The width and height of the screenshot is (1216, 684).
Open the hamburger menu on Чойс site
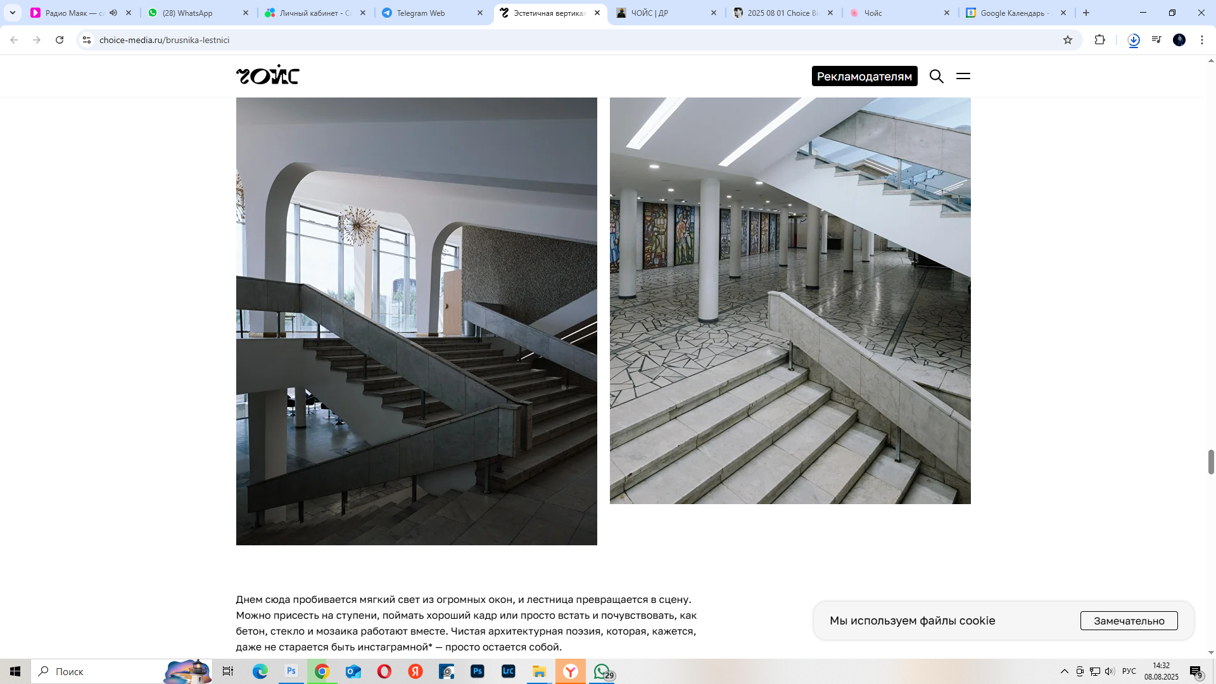pyautogui.click(x=963, y=76)
